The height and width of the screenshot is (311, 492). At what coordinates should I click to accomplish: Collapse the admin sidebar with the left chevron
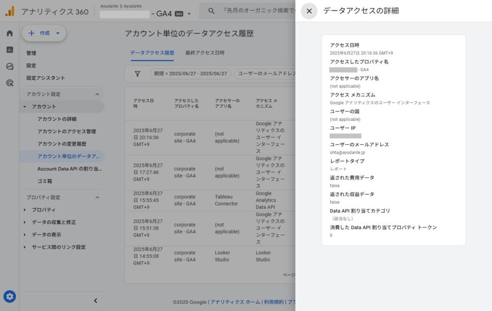click(96, 300)
